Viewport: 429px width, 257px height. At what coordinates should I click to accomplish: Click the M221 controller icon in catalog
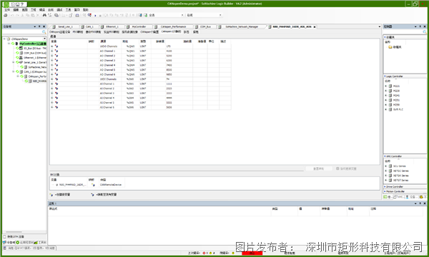point(390,86)
